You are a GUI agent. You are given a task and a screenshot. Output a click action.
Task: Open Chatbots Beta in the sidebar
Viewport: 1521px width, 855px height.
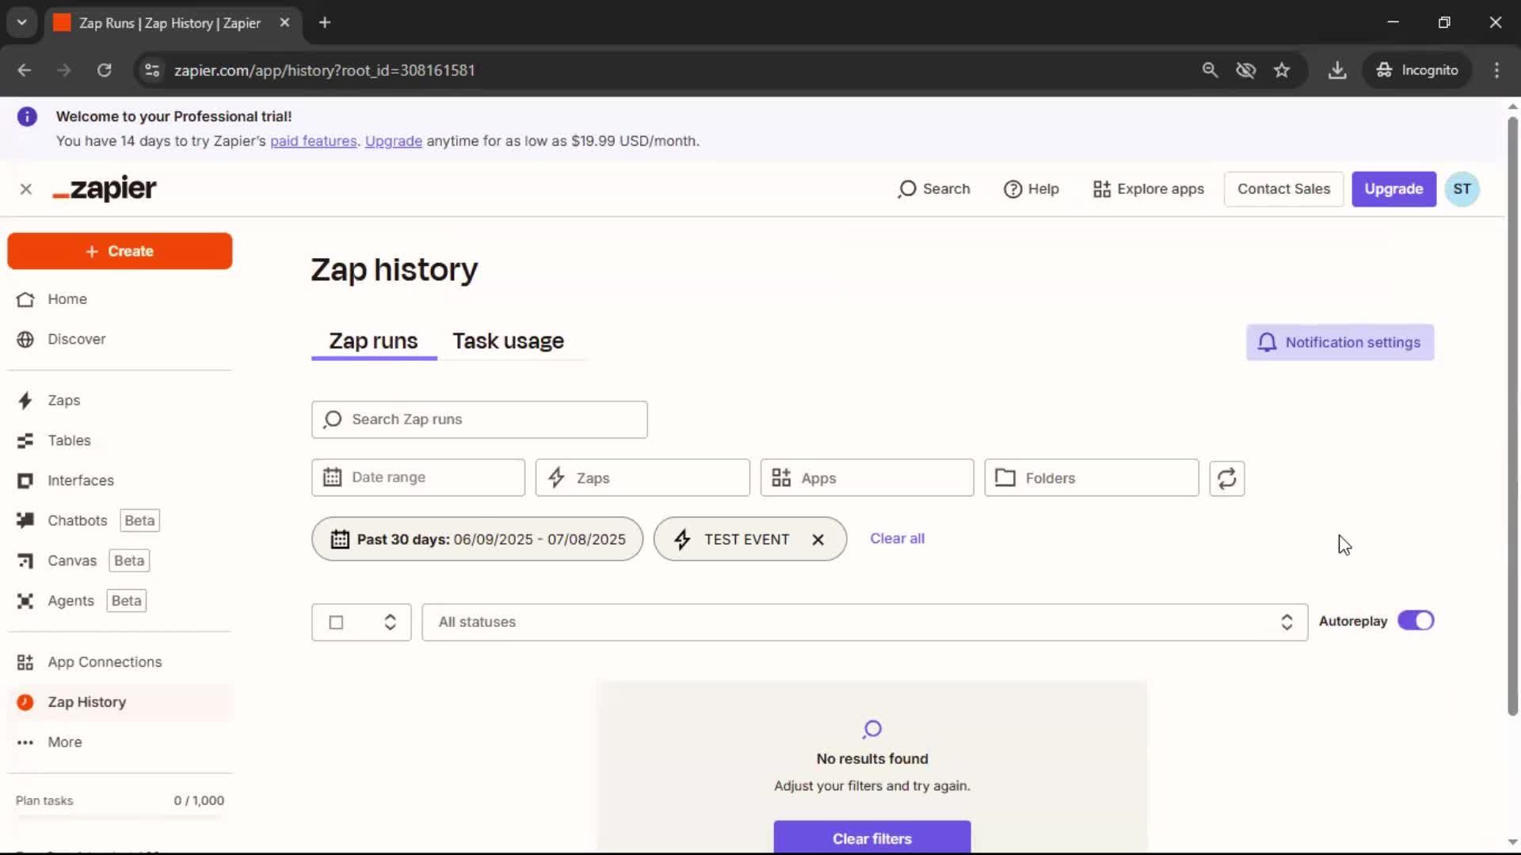[x=120, y=521]
